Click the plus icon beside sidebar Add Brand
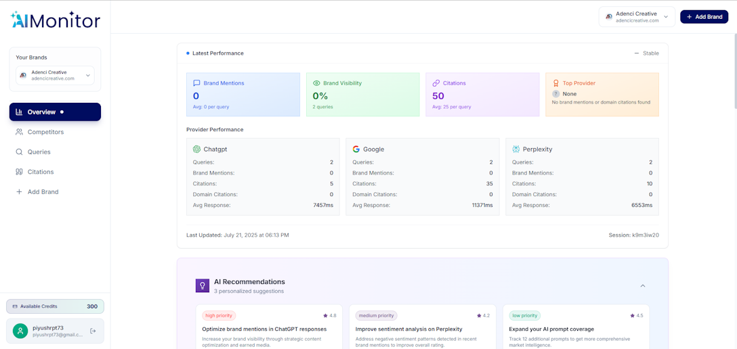The image size is (737, 349). (19, 192)
